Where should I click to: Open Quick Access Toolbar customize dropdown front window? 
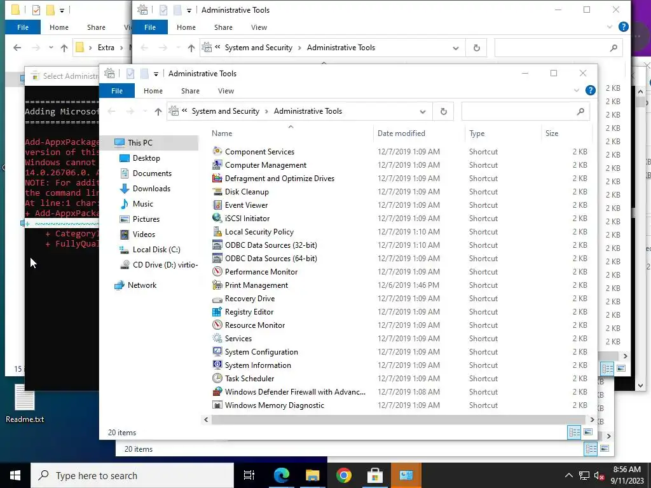point(156,74)
